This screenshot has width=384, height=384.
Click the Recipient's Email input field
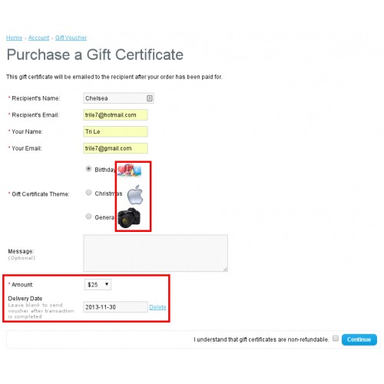click(x=115, y=115)
